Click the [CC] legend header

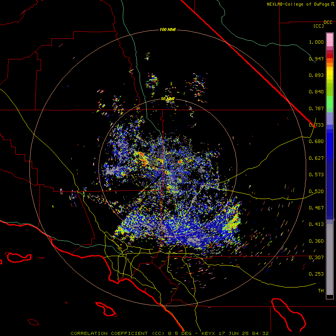pyautogui.click(x=319, y=26)
